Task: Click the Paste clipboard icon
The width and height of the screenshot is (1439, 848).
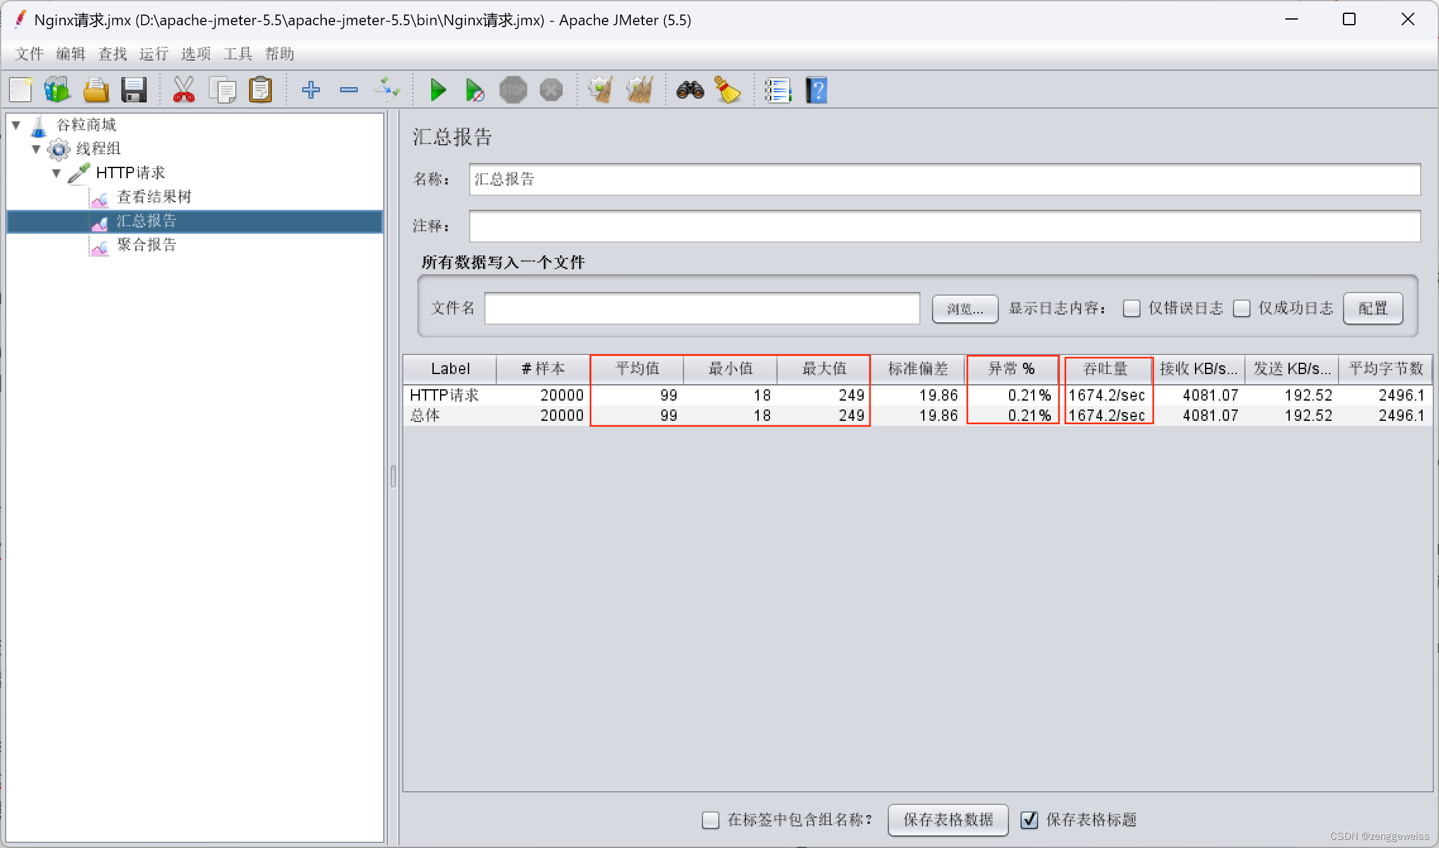Action: click(x=260, y=90)
